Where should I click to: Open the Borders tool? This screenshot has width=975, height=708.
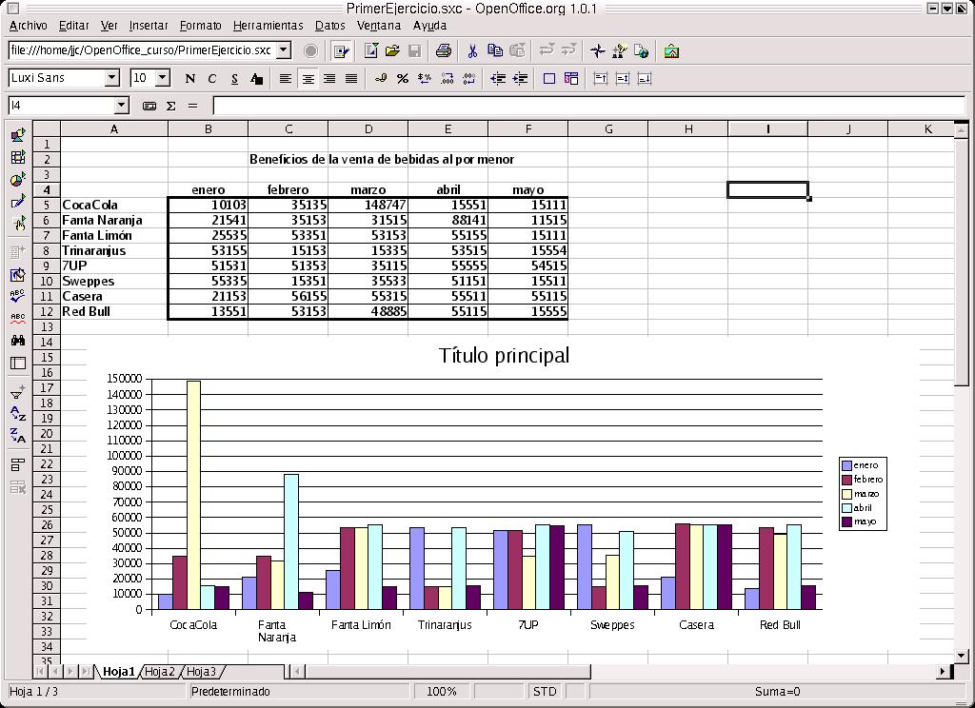(549, 78)
